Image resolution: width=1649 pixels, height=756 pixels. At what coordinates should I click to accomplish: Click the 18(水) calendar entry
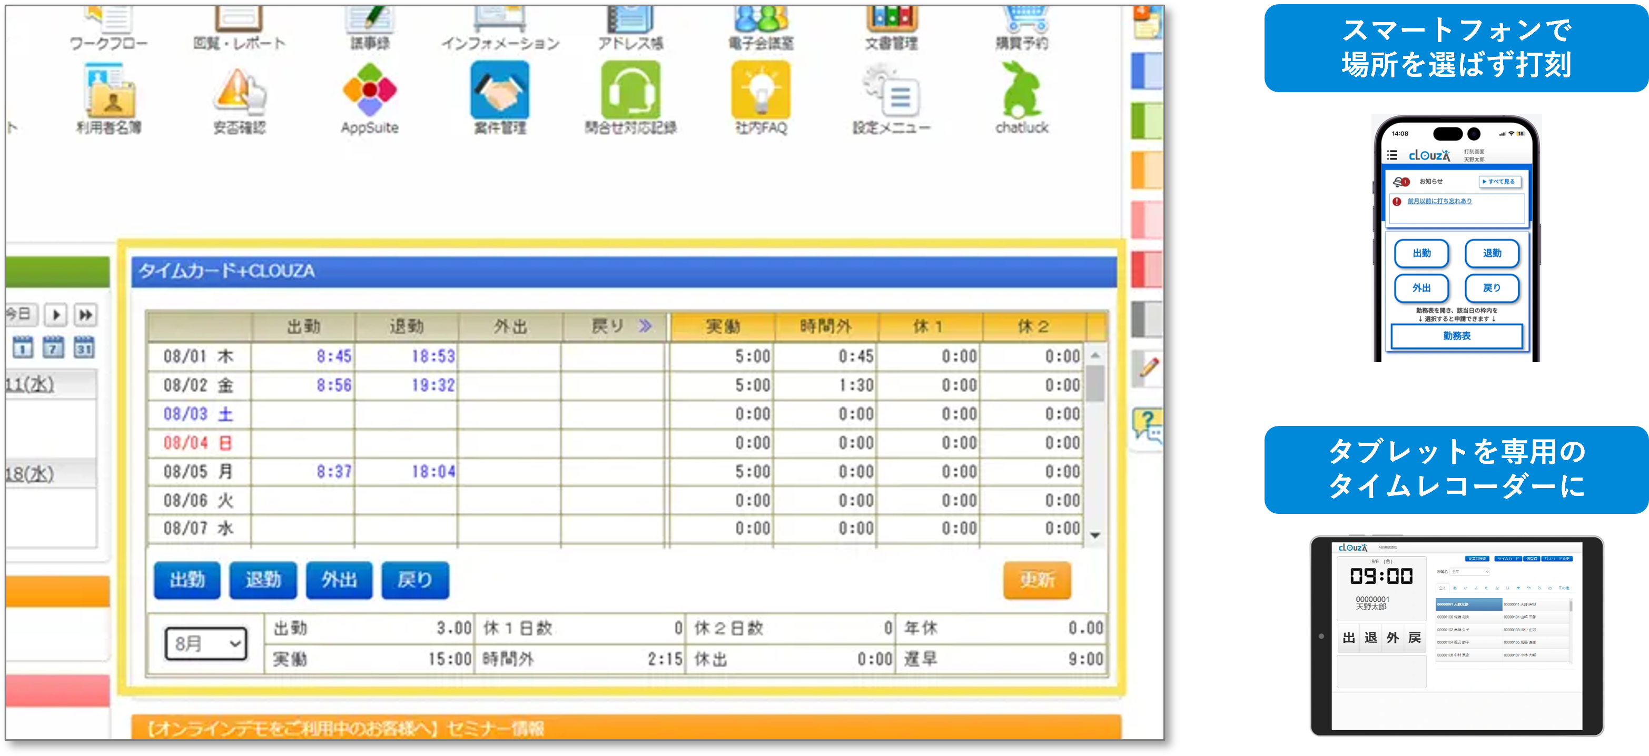[29, 474]
